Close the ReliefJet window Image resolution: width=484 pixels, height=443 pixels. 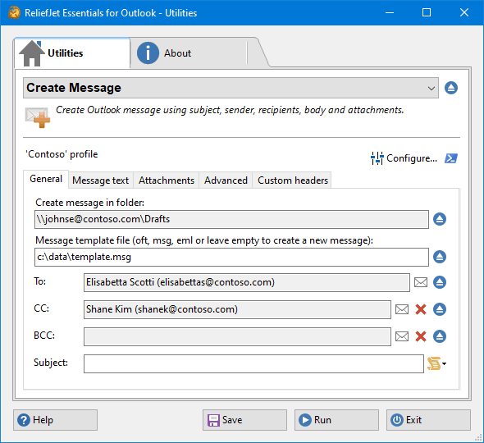point(464,12)
